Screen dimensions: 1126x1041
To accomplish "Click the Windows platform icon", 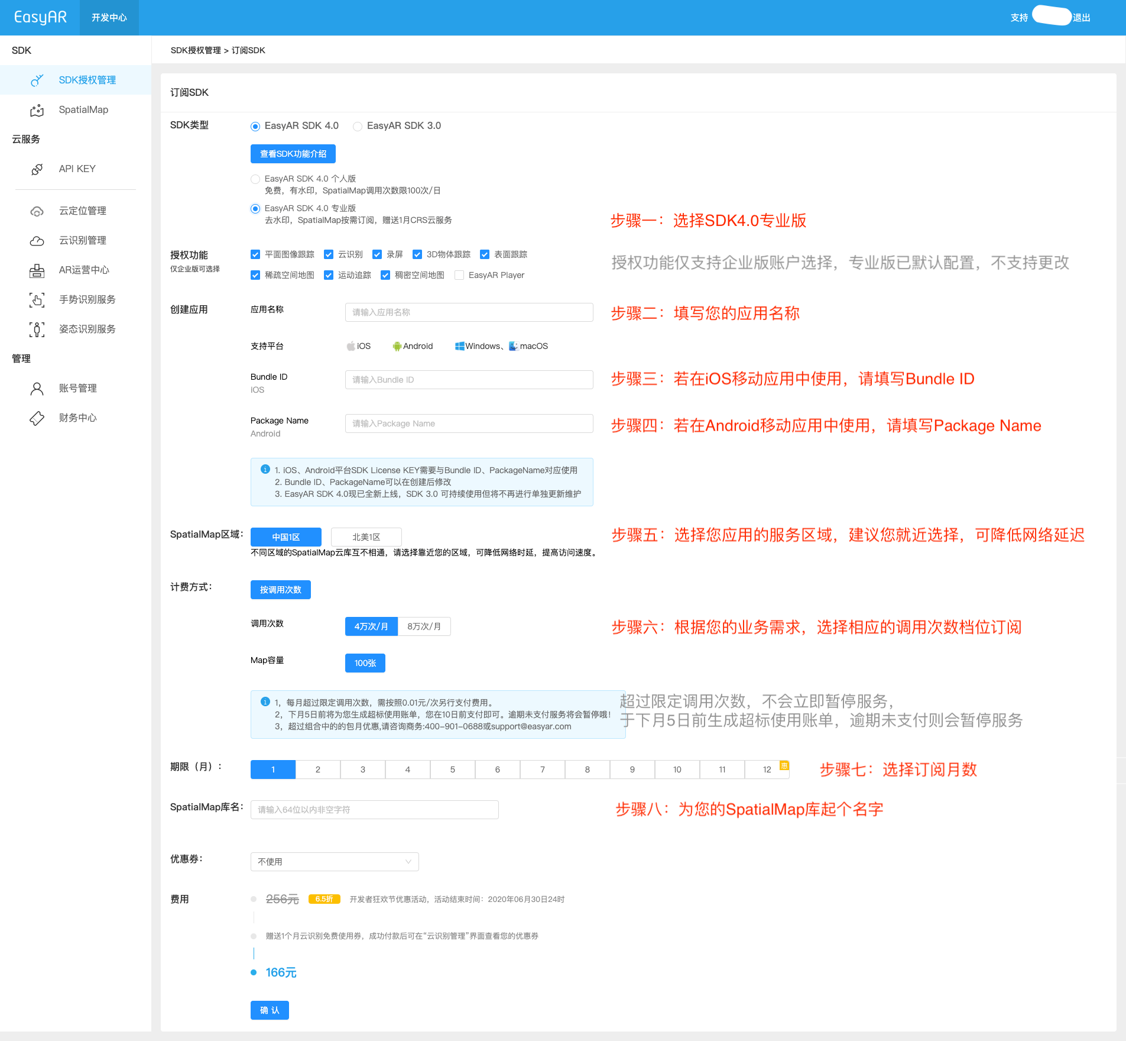I will pyautogui.click(x=459, y=346).
